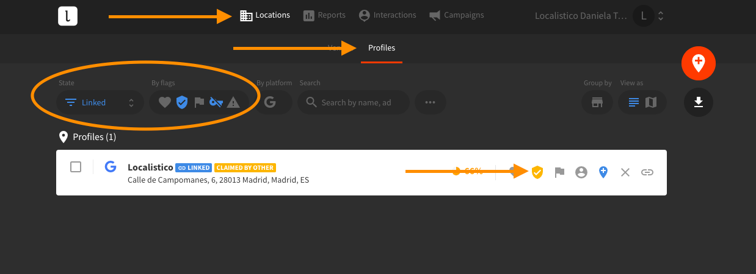
Task: Toggle the unlinked flag filter
Action: click(216, 102)
